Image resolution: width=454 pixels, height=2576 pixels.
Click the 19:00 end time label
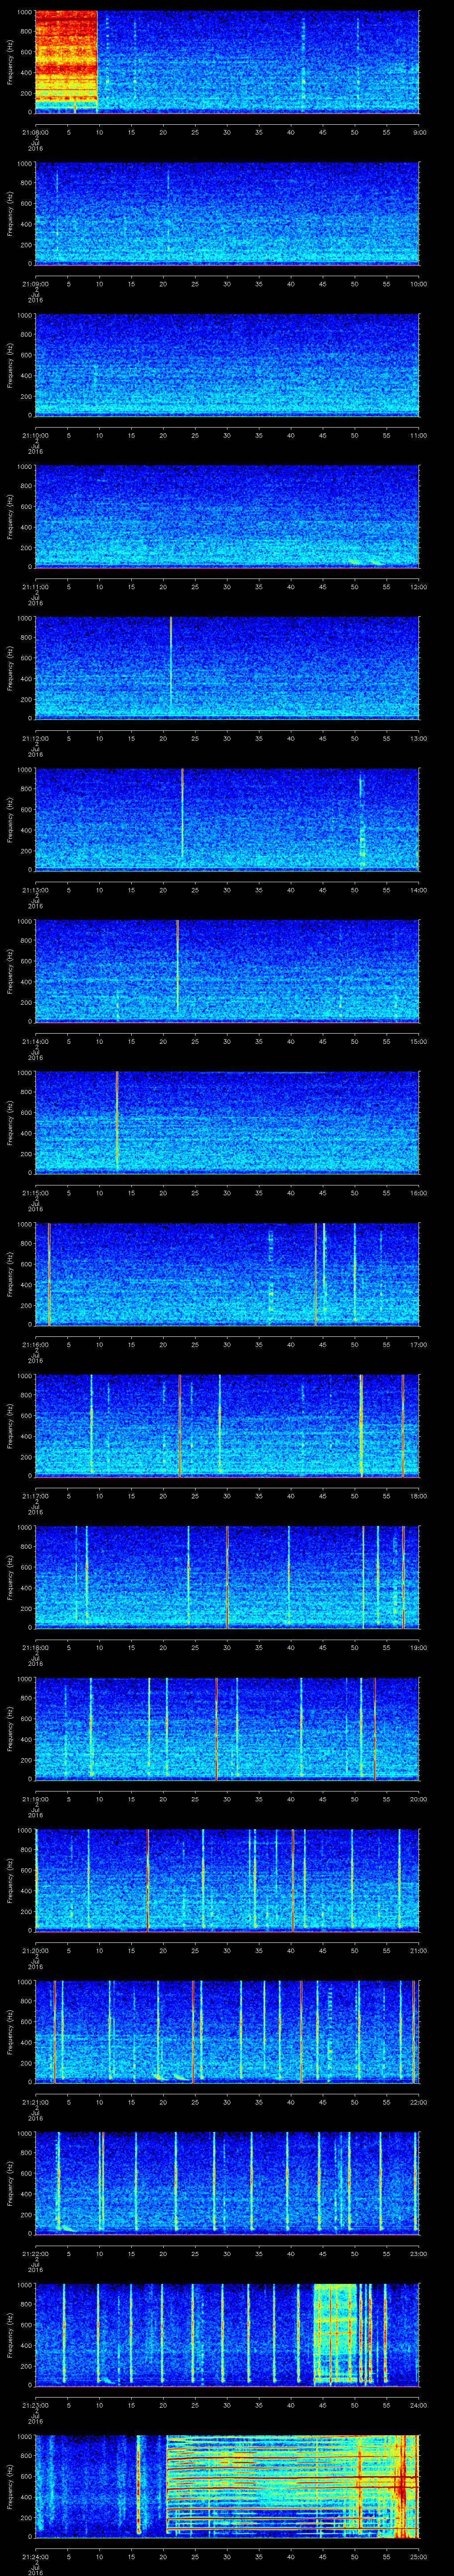click(419, 1647)
